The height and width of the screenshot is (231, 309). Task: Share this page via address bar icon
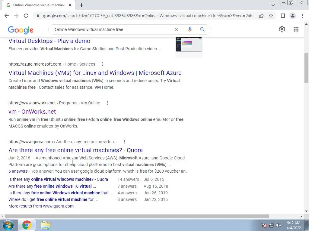[261, 16]
